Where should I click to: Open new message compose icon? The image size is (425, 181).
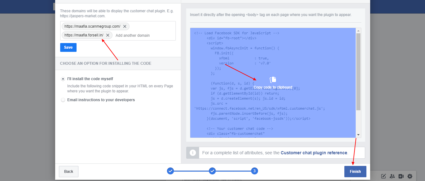pyautogui.click(x=384, y=176)
